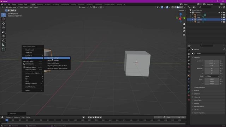226x127 pixels.
Task: Toggle X-ray mode in viewport header
Action: click(x=173, y=7)
